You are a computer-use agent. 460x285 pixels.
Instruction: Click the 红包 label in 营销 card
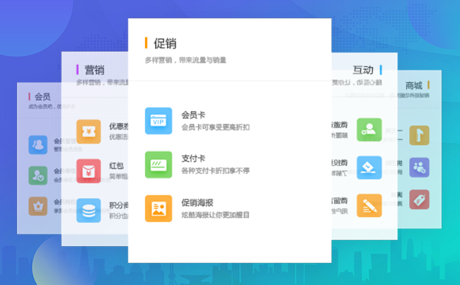click(x=116, y=165)
